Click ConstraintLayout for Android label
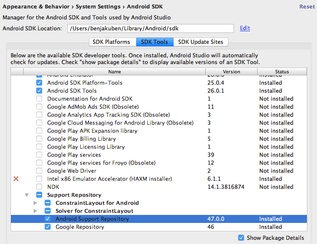This screenshot has height=244, width=317. click(97, 203)
